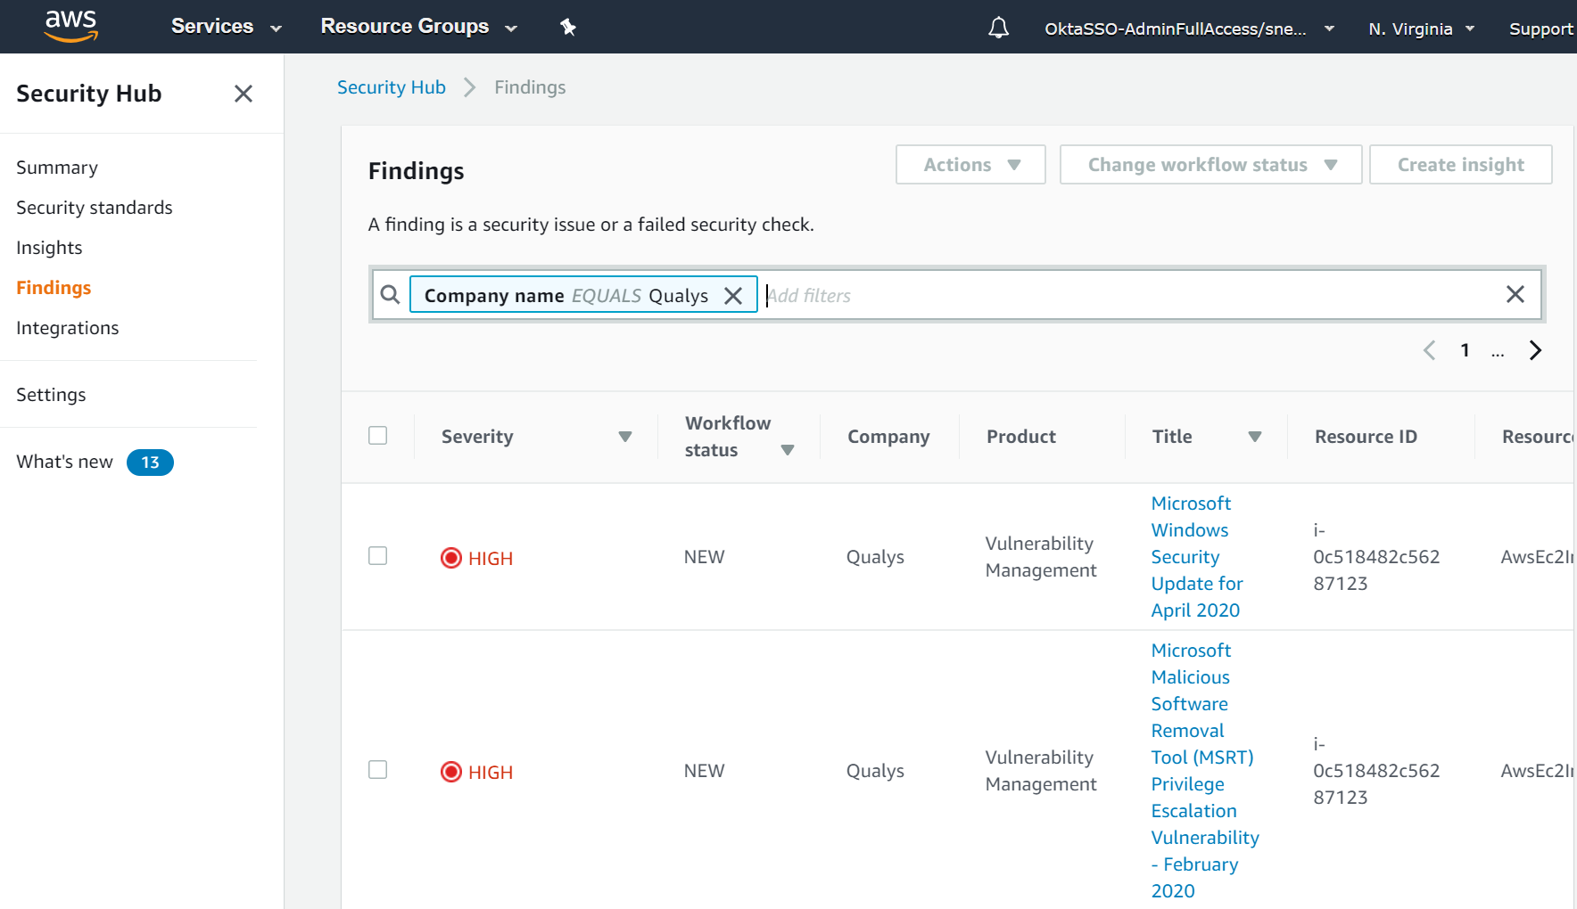Screen dimensions: 1577x909
Task: Click the Company column header
Action: click(888, 437)
